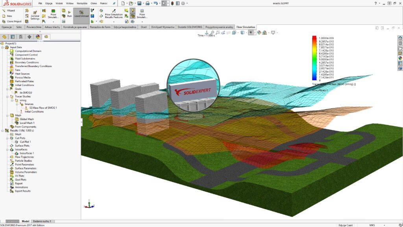Open the Options gear dropdown arrow
Screen dimensions: 403x227
click(186, 3)
